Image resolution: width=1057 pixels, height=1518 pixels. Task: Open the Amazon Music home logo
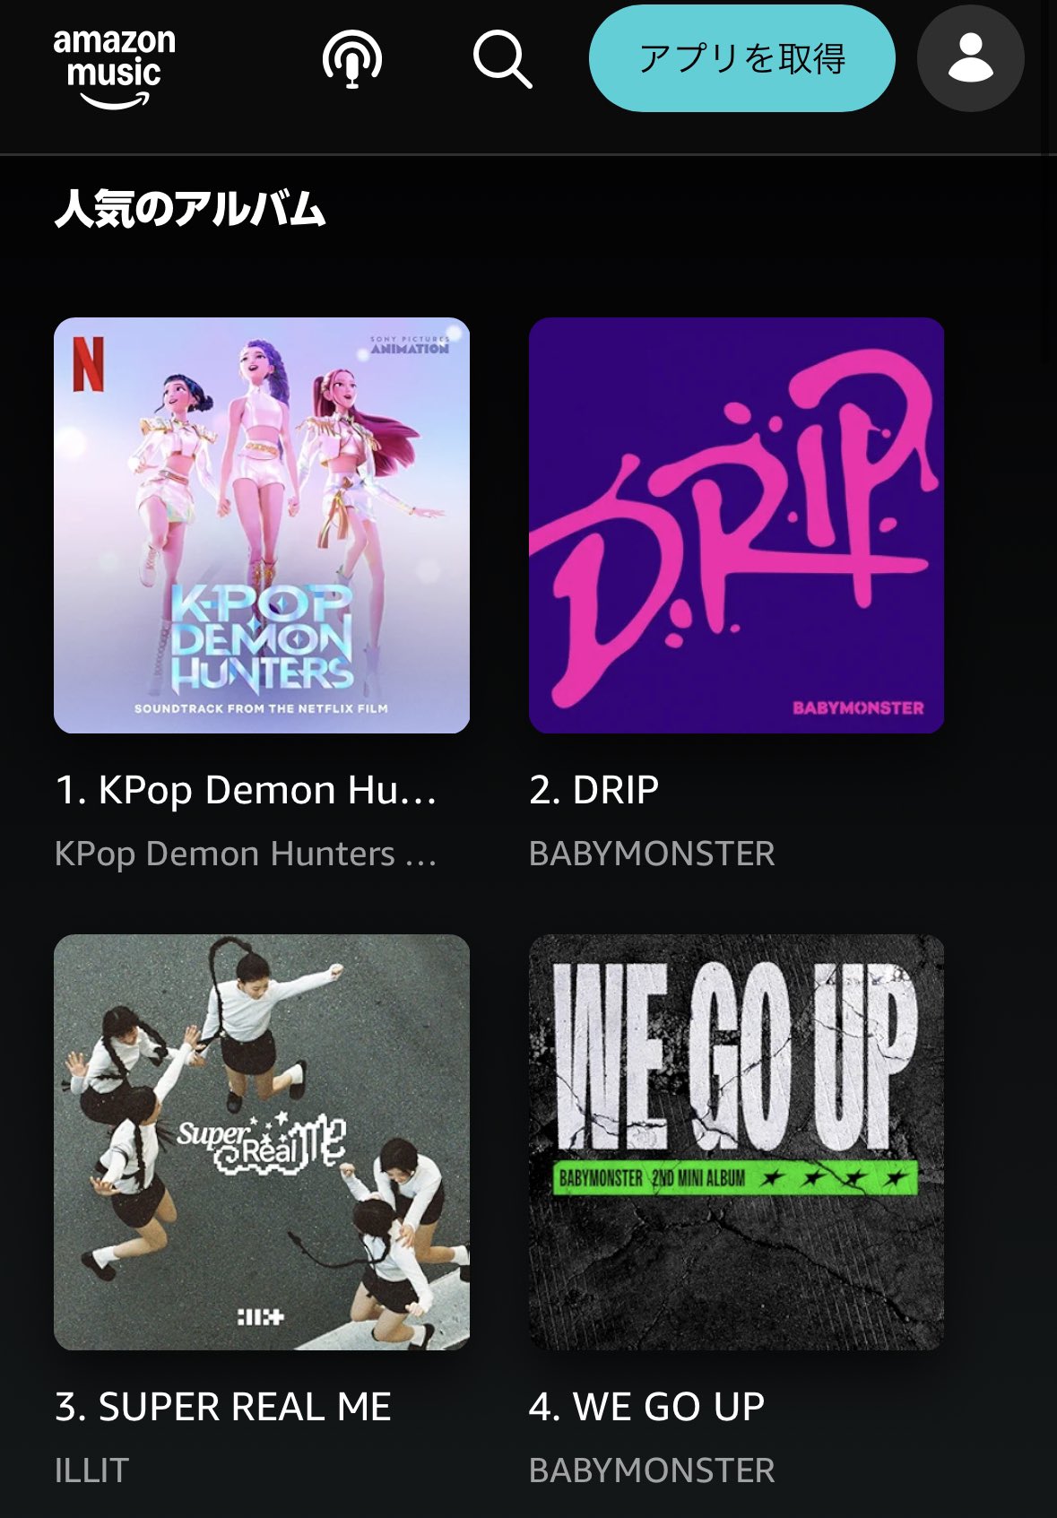tap(115, 69)
